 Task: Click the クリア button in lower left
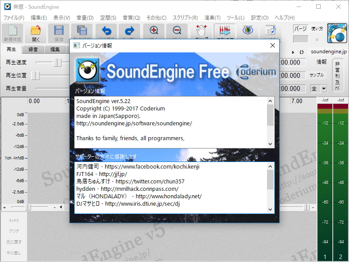(14, 231)
